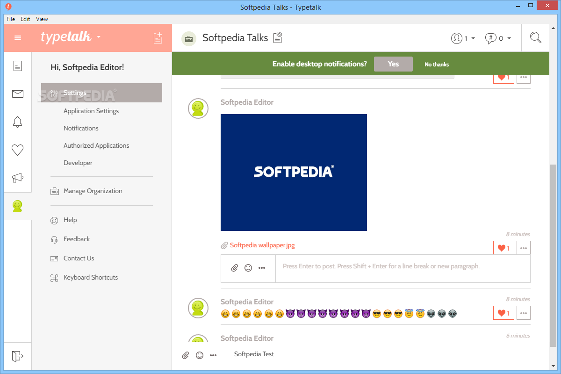561x374 pixels.
Task: Click the avatar beside the emoji message
Action: click(198, 308)
